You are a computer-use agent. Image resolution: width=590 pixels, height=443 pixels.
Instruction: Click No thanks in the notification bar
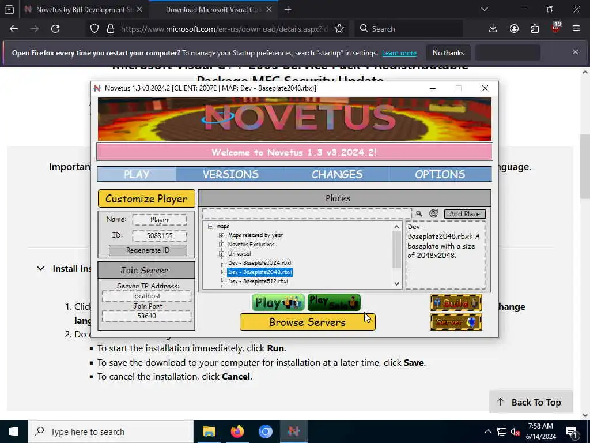coord(448,52)
